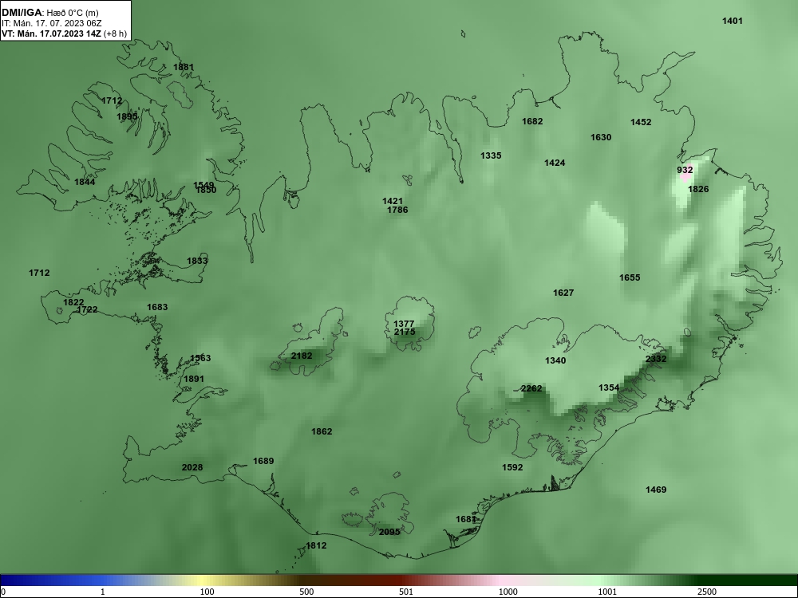The width and height of the screenshot is (798, 598).
Task: Click the 0 tick on the color scale
Action: point(3,592)
